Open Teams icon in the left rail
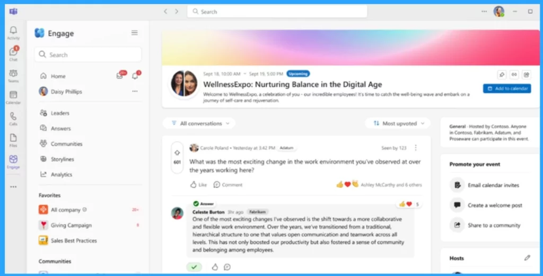Image resolution: width=543 pixels, height=276 pixels. [13, 76]
